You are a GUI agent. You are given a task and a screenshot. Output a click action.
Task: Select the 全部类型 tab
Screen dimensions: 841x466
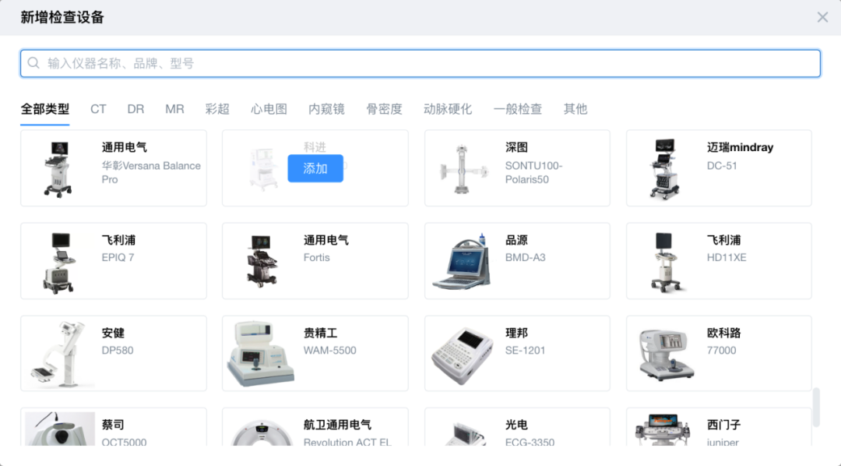[45, 109]
